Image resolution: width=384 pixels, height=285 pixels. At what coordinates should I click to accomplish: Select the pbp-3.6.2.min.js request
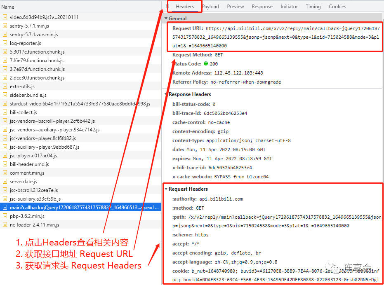coord(81,216)
